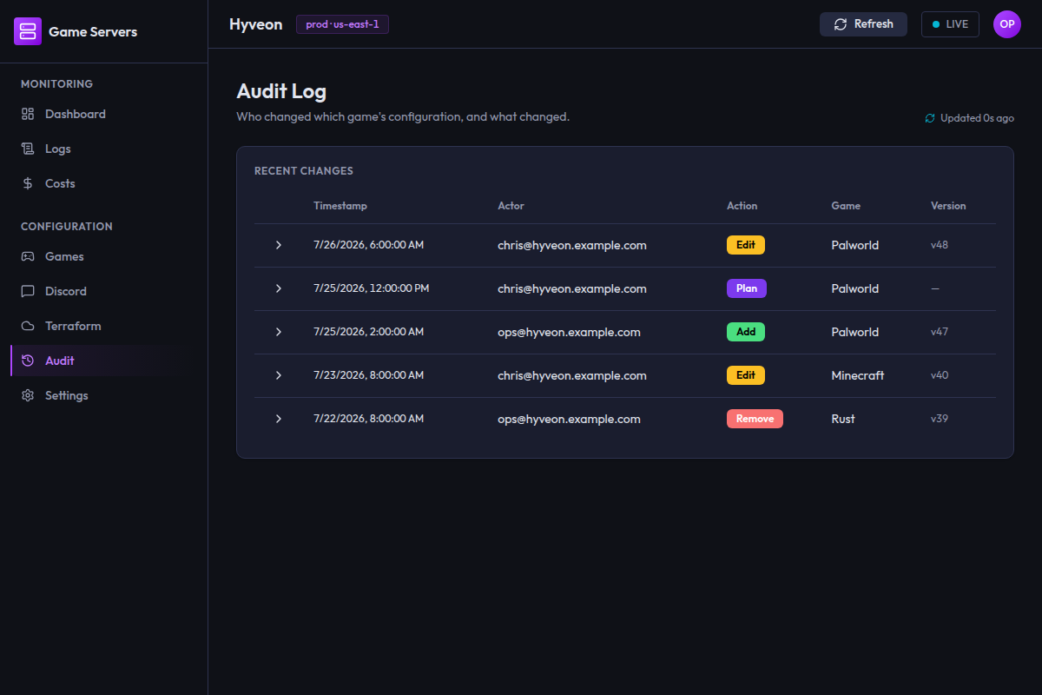Screen dimensions: 1042x695
Task: Expand the 7/26/2026 6:00:00 AM row
Action: click(x=279, y=245)
